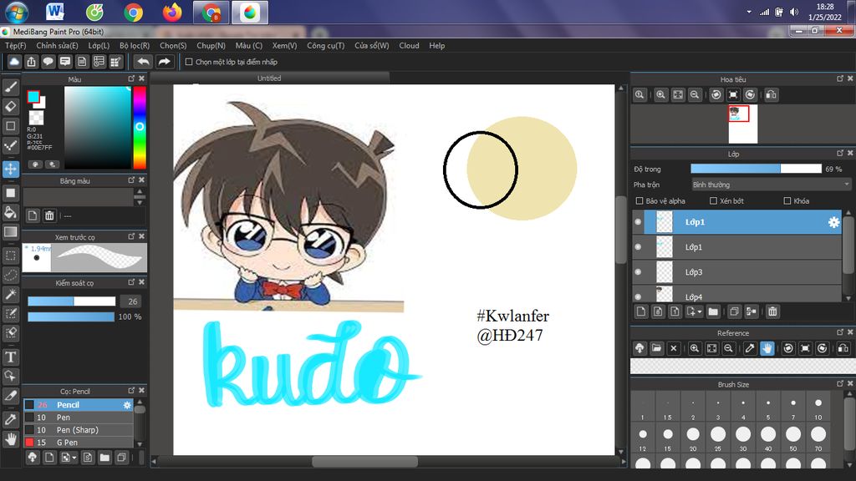Open system tray hidden icons arrow
This screenshot has height=481, width=856.
749,12
